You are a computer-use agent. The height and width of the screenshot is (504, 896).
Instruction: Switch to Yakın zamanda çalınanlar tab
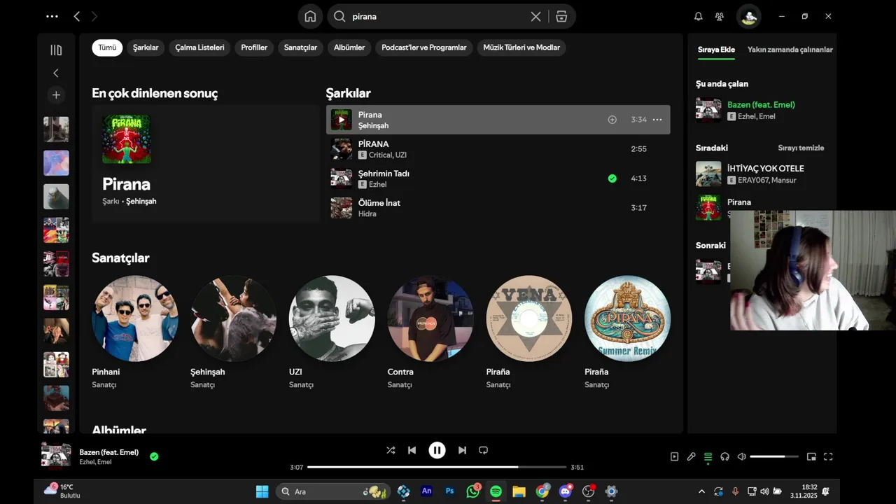tap(790, 50)
